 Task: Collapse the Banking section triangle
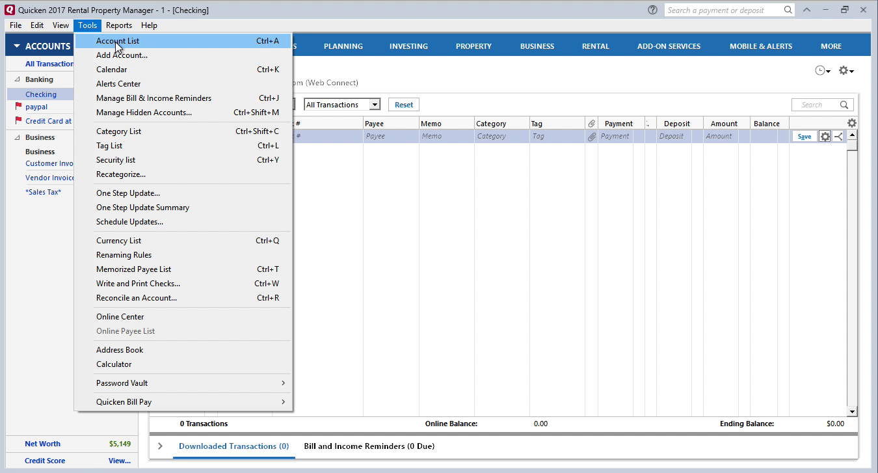click(x=17, y=79)
